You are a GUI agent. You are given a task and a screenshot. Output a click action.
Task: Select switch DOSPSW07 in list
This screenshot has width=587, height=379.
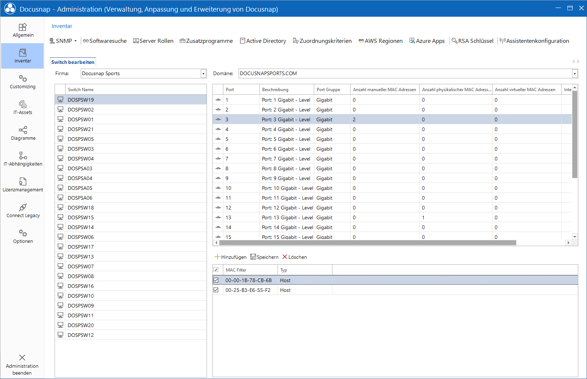(131, 266)
